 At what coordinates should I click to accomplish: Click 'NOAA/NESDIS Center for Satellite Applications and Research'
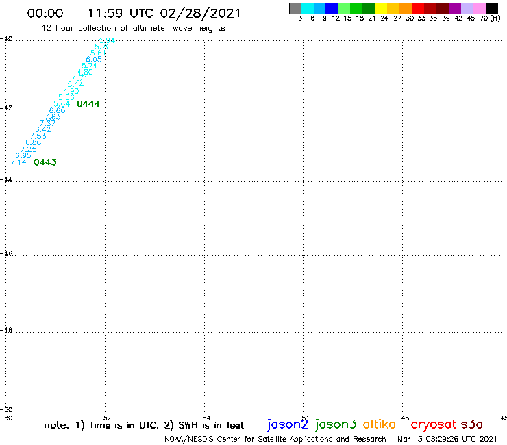pyautogui.click(x=275, y=439)
